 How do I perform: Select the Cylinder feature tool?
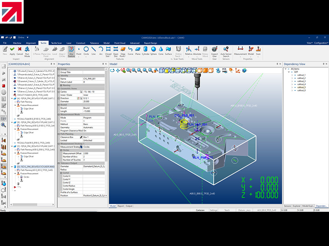pos(145,51)
